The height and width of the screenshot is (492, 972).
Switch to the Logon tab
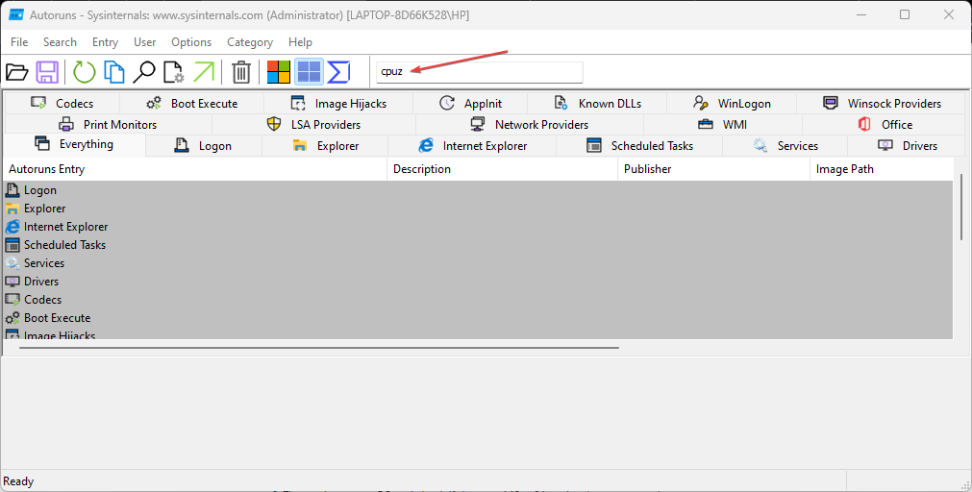tap(203, 146)
